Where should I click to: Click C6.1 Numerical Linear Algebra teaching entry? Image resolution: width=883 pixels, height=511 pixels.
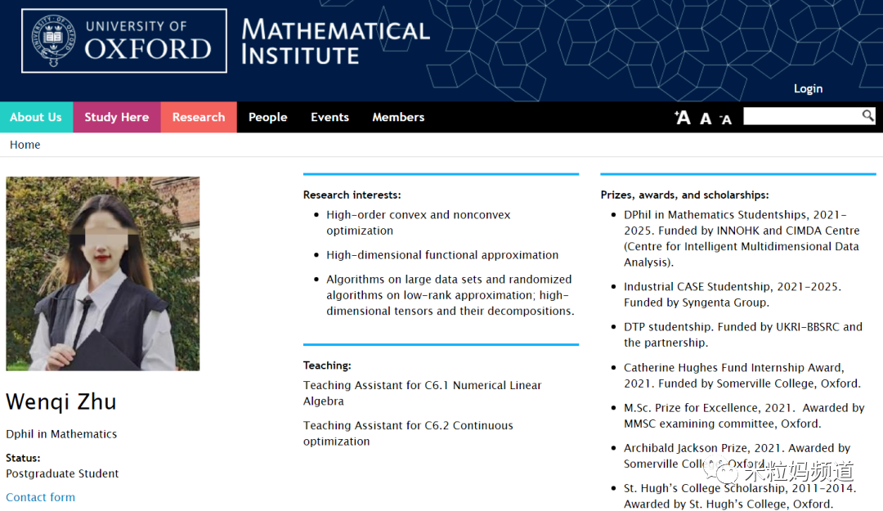click(423, 392)
